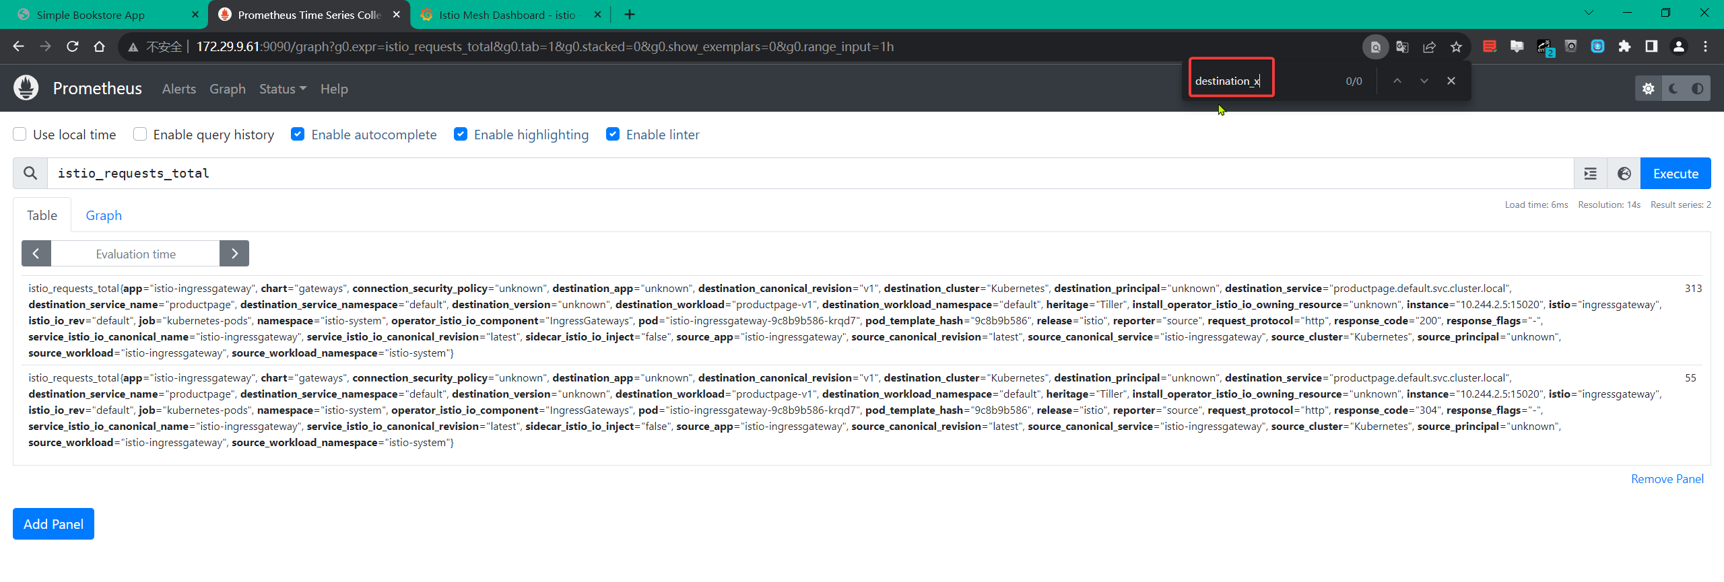Open the Help nav link
Screen dimensions: 1724x582
point(334,89)
